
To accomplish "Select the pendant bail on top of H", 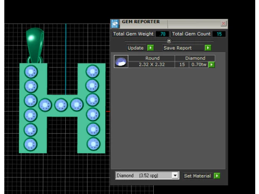I will [35, 45].
